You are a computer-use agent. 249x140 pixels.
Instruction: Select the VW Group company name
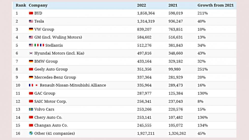pos(44,29)
